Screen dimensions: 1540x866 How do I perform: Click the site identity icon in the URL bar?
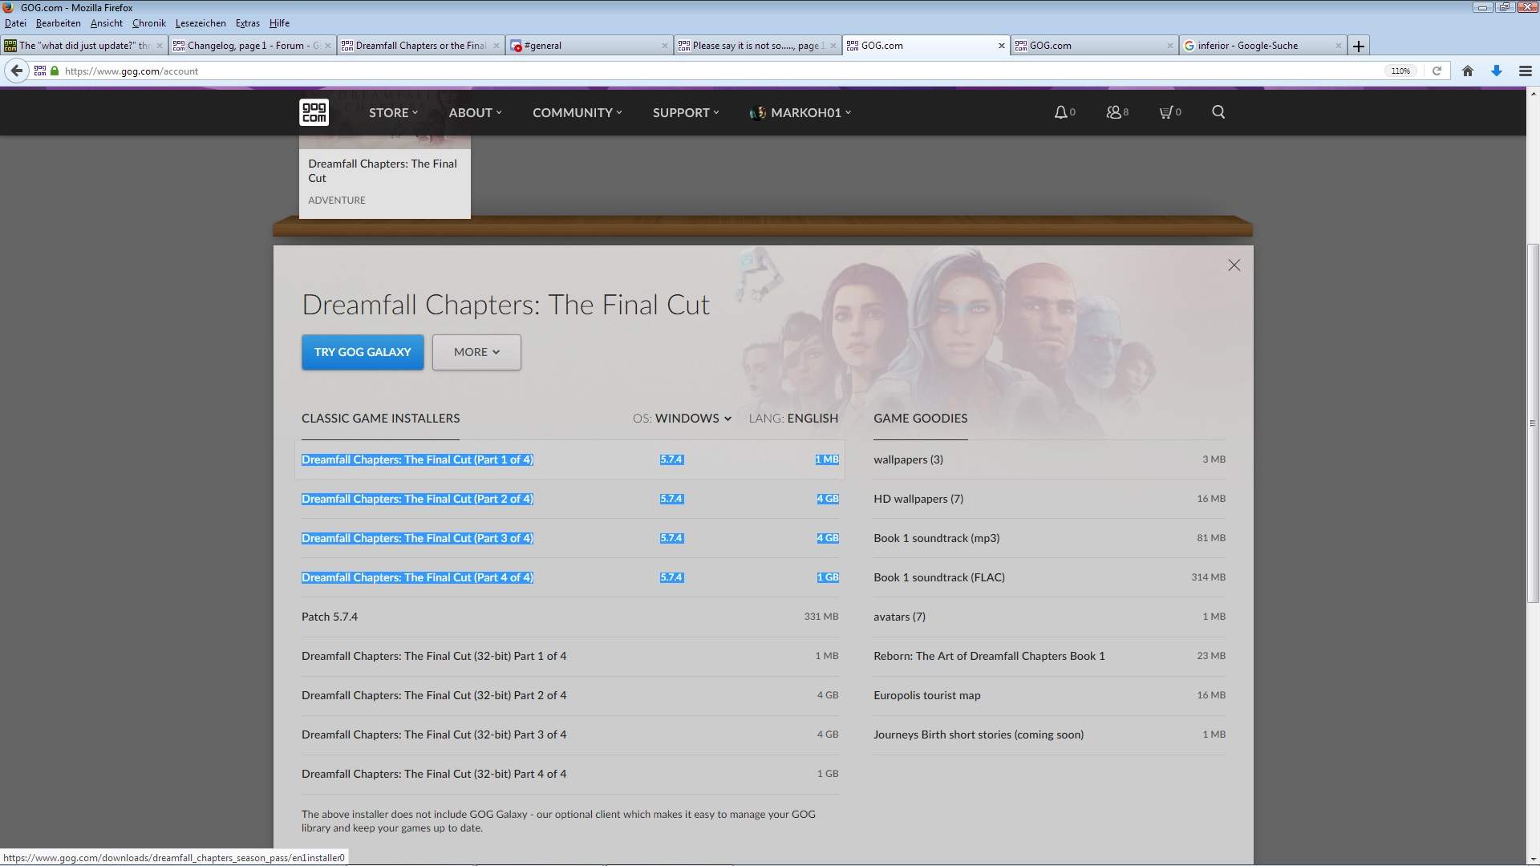point(40,71)
